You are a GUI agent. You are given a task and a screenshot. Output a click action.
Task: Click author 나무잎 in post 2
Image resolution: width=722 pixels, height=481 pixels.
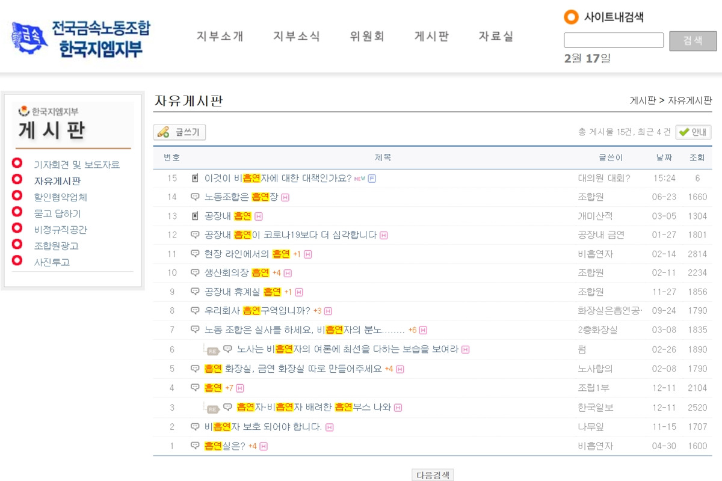[591, 427]
